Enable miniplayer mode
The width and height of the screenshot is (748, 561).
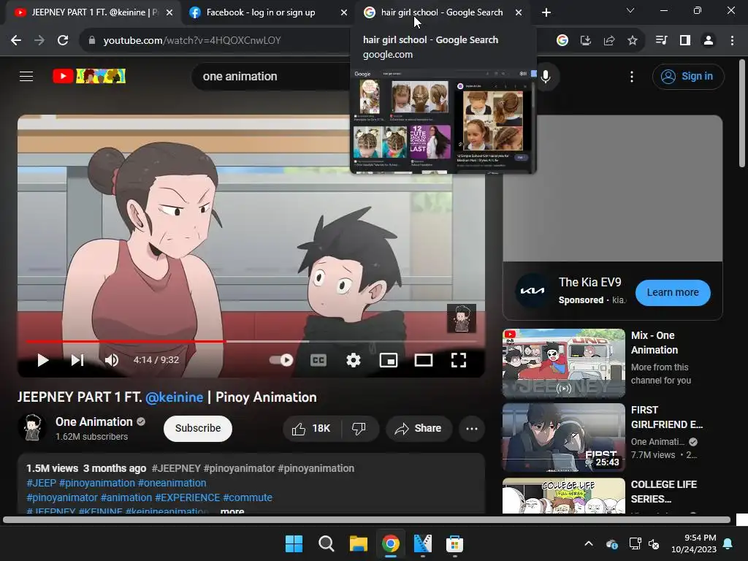click(x=389, y=360)
